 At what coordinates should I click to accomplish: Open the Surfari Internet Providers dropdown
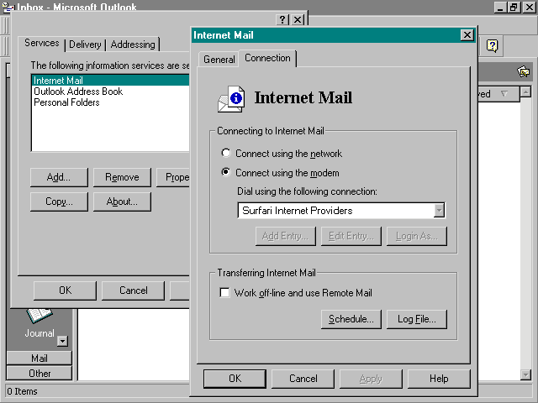pyautogui.click(x=439, y=211)
